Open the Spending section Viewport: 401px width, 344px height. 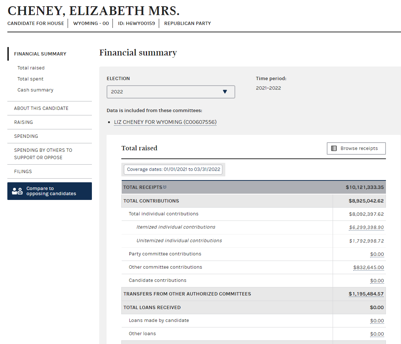pos(26,136)
